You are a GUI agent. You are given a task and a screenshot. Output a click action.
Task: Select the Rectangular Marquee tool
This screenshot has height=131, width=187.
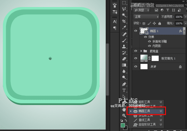124,3
